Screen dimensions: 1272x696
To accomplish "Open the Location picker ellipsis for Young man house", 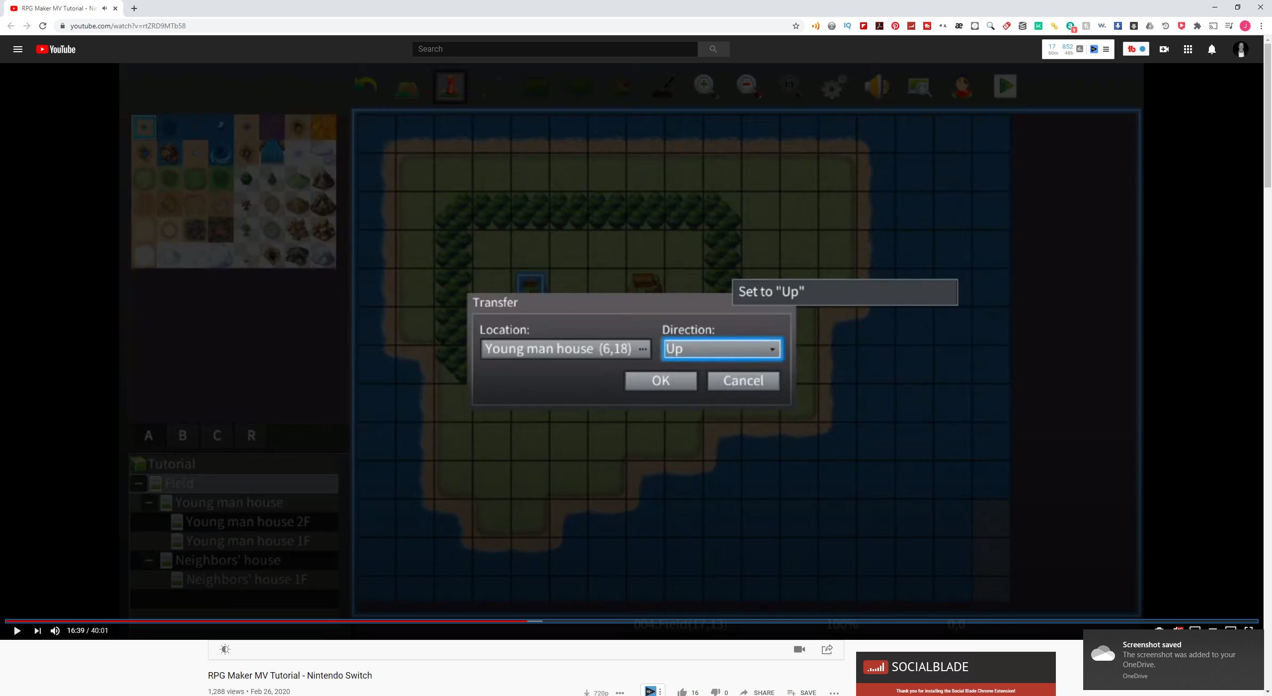I will [642, 349].
